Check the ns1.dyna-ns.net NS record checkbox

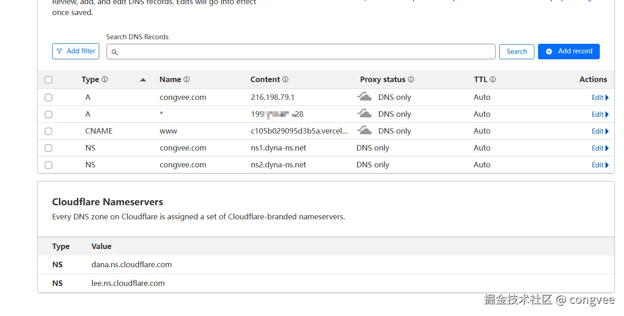coord(48,148)
